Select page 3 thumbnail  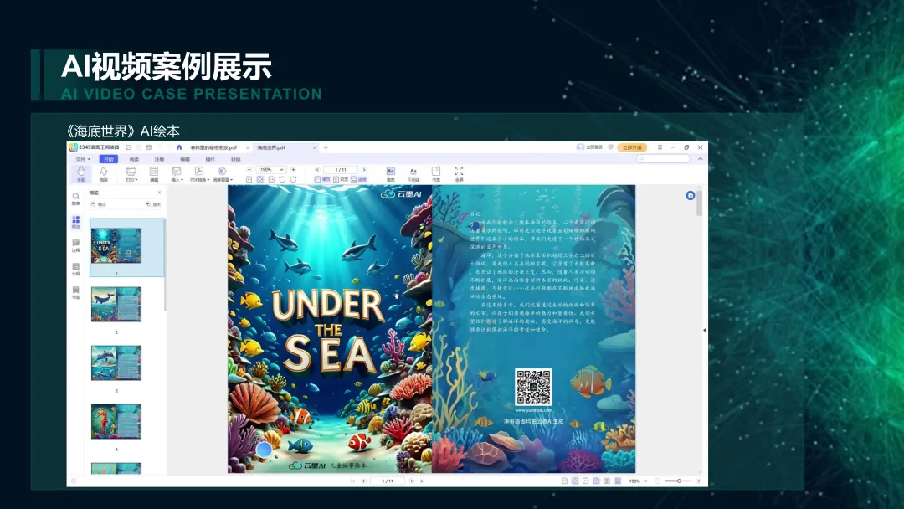pyautogui.click(x=116, y=362)
